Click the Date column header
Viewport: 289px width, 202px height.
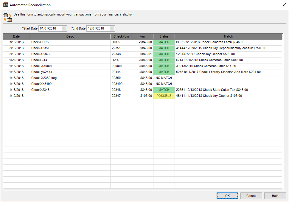click(x=16, y=36)
